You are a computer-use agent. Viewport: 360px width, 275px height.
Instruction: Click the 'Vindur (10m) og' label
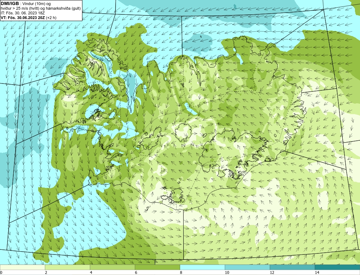click(37, 4)
